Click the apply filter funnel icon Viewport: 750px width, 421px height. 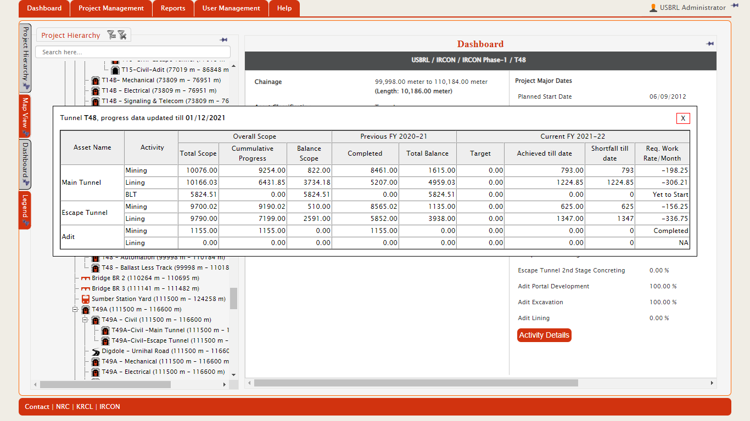[111, 35]
